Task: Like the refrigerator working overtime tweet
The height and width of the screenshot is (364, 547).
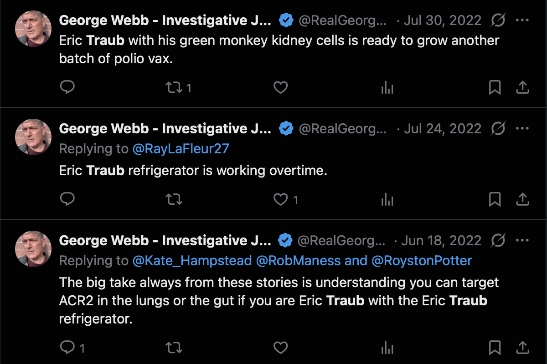Action: (280, 199)
